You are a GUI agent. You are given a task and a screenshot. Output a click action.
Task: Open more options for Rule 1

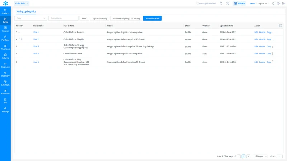point(273,32)
